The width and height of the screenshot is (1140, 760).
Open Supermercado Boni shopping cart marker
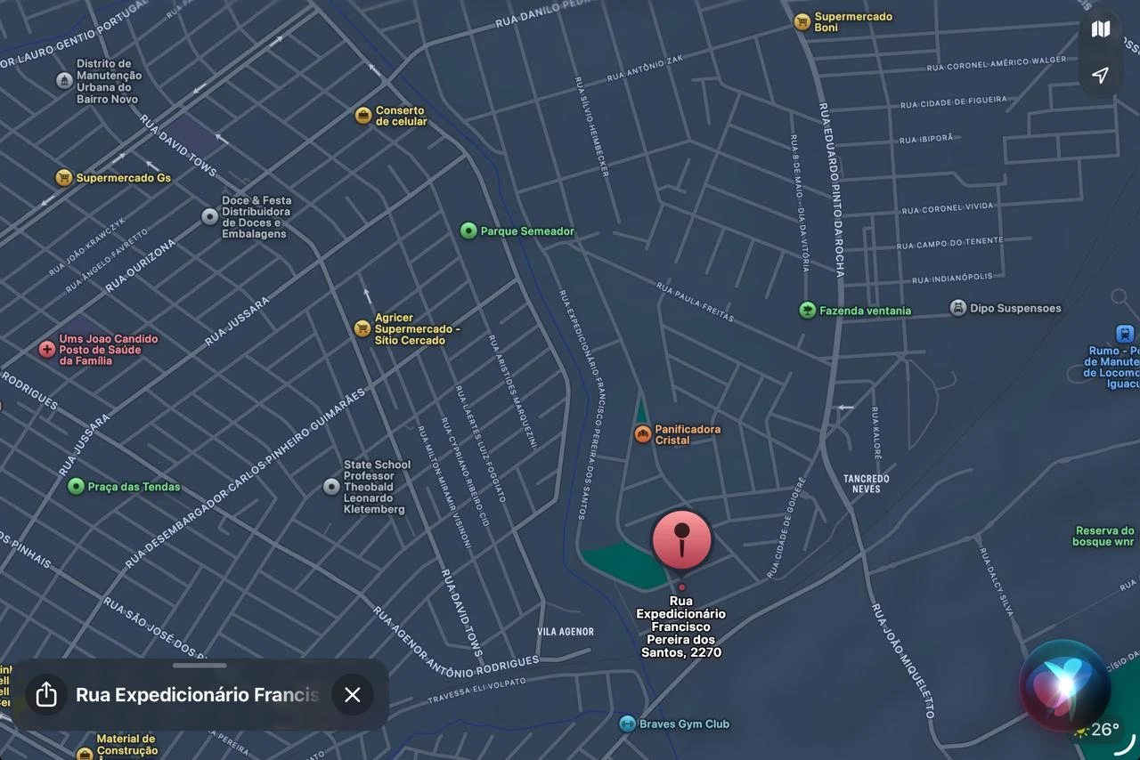802,22
